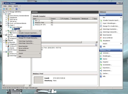Click the virtual machine icon beside Windows XP /SP3
Viewport: 128px width, 94px height.
[x=34, y=25]
